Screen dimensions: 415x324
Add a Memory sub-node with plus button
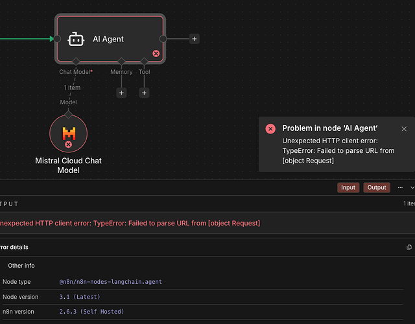click(121, 93)
